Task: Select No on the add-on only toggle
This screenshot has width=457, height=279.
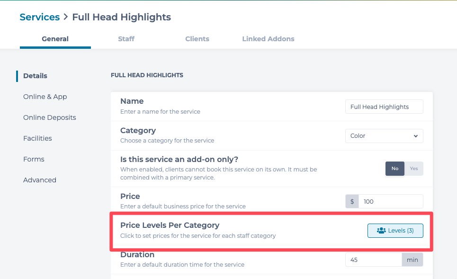Action: (x=395, y=169)
